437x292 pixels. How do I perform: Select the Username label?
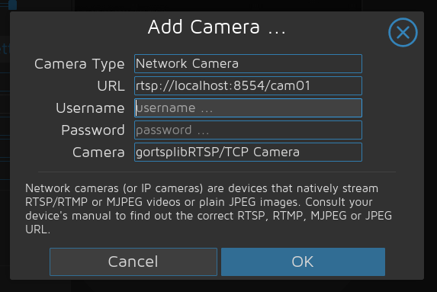pyautogui.click(x=90, y=108)
